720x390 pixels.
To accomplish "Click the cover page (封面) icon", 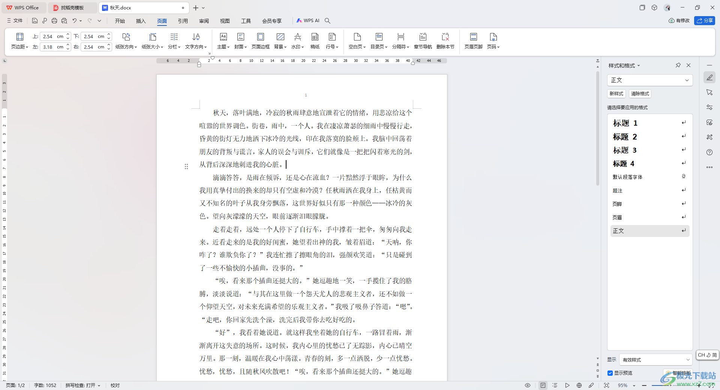I will 240,37.
